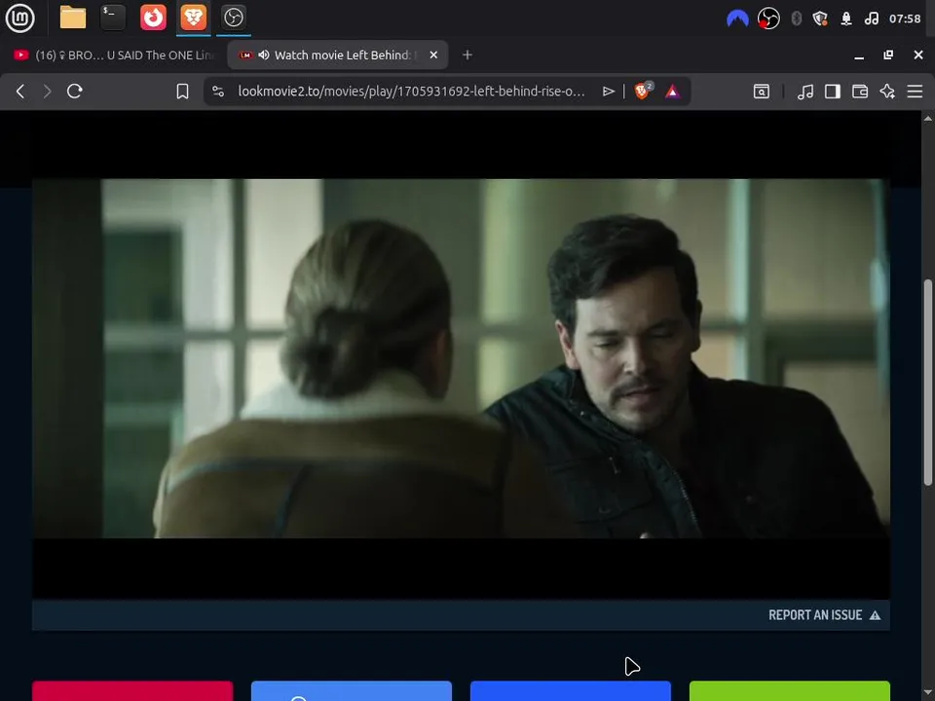Viewport: 935px width, 701px height.
Task: Open the Leo AI star icon
Action: click(x=887, y=92)
